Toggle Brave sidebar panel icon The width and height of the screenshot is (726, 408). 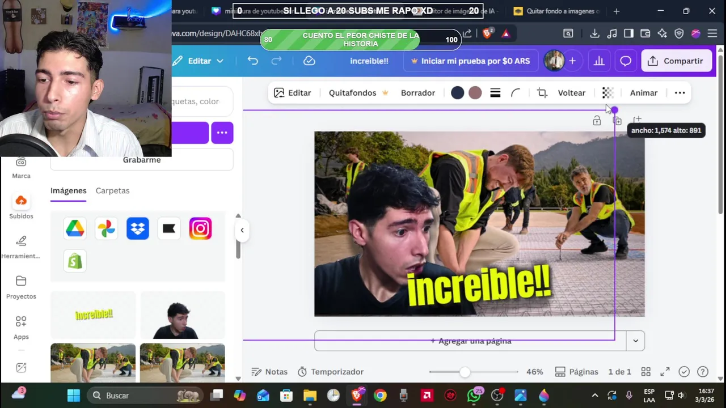[628, 33]
